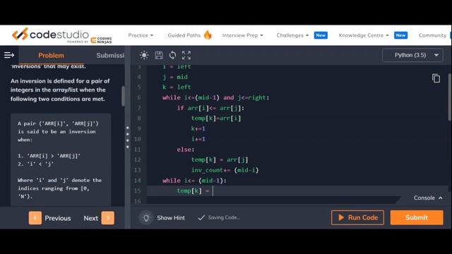Click the Show Hint button

click(x=171, y=218)
